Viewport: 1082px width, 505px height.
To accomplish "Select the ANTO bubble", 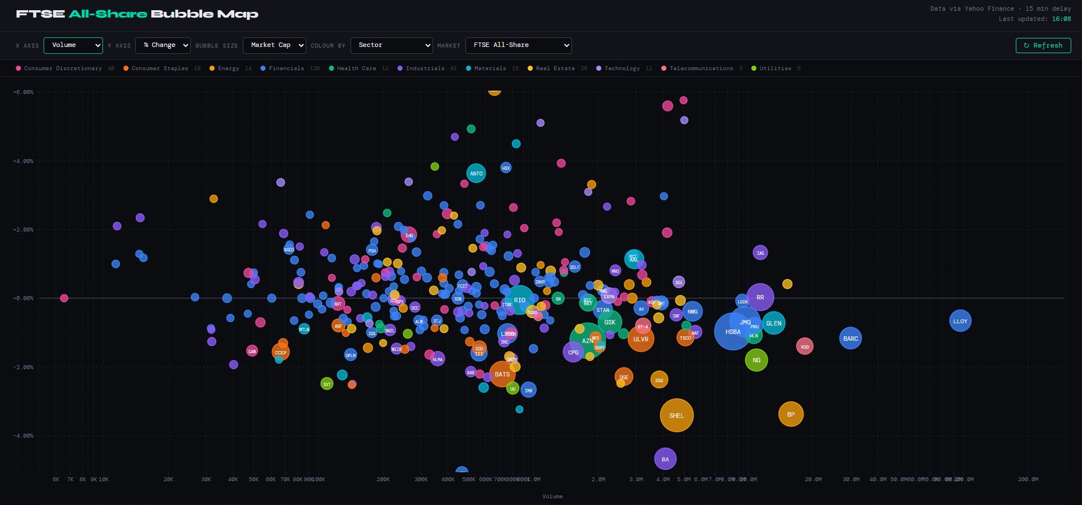I will coord(476,173).
